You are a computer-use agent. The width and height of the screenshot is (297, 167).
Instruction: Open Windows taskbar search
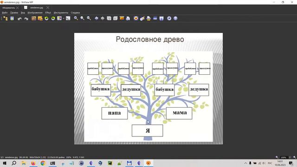pyautogui.click(x=14, y=163)
